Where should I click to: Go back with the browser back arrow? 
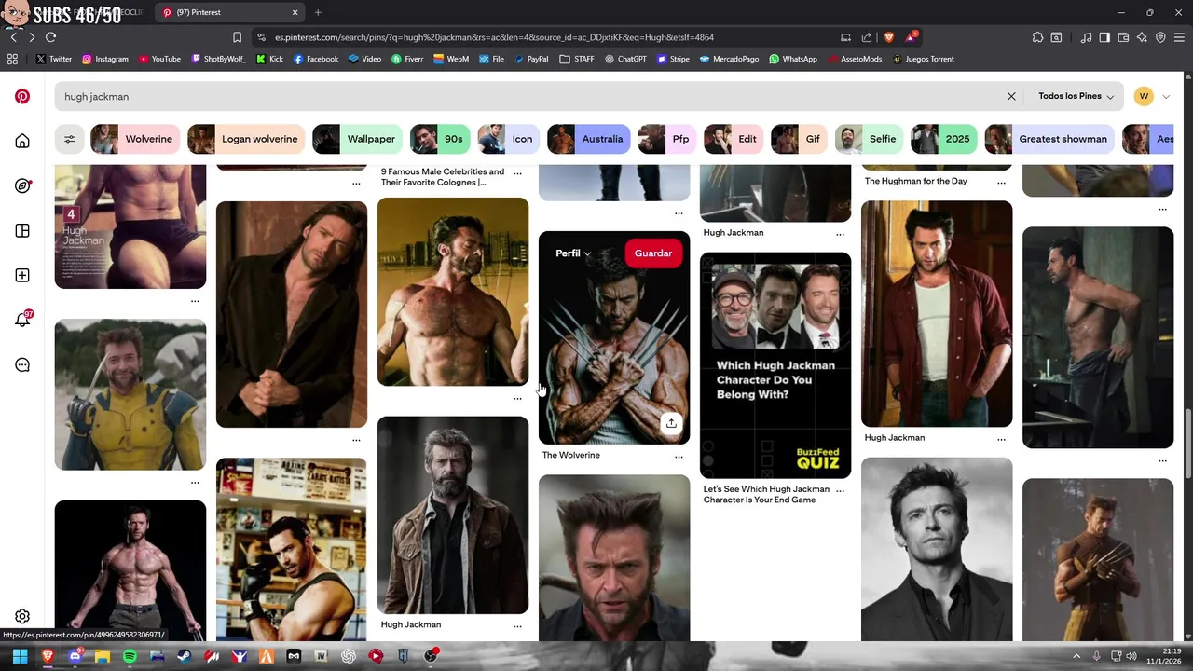pyautogui.click(x=13, y=37)
